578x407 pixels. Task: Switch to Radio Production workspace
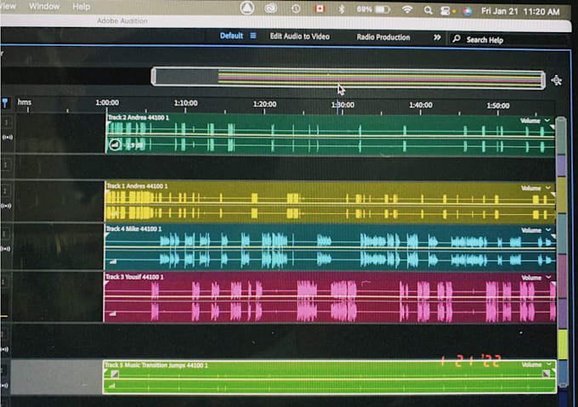tap(383, 37)
